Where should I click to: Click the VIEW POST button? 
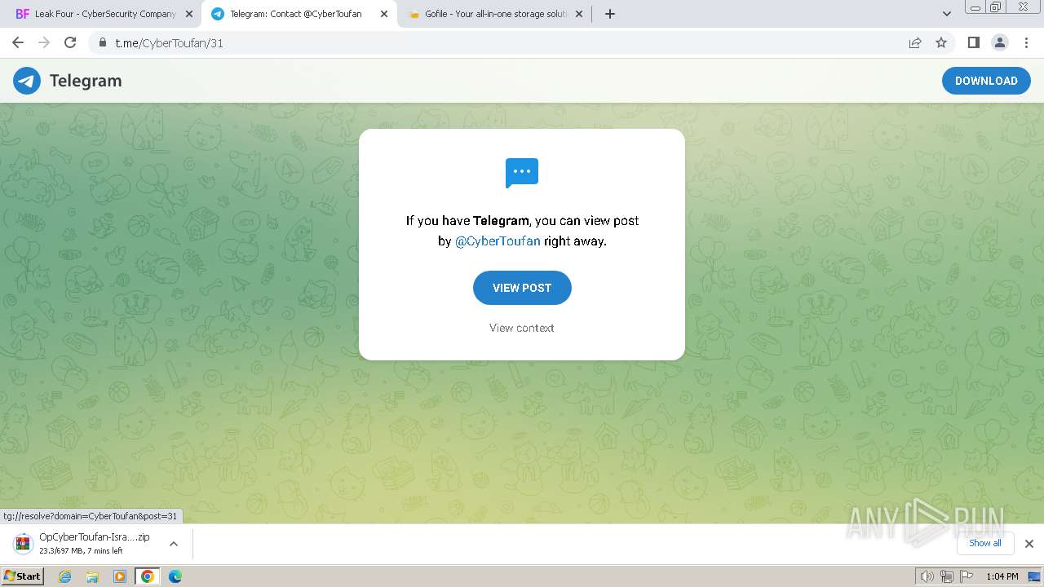(522, 288)
